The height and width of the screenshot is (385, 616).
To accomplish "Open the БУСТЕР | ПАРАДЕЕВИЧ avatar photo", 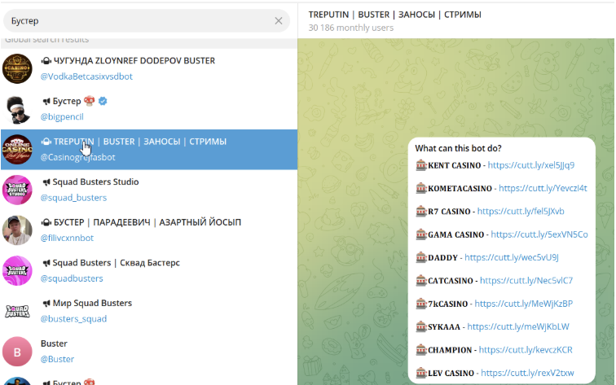I will click(17, 230).
